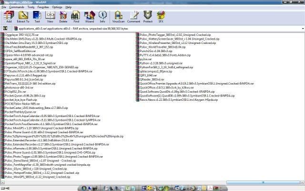
Task: Select Psiloc MiniGPS v 1.10 file
Action: pos(40,128)
